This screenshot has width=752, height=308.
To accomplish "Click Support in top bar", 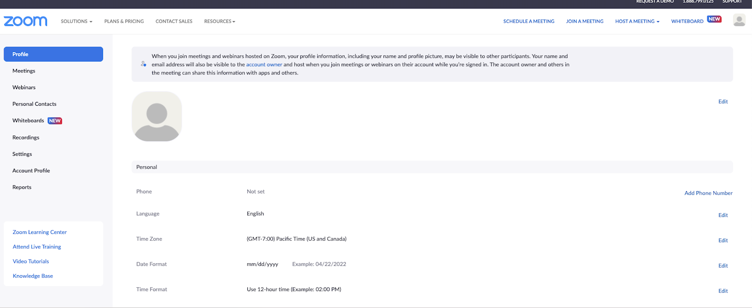I will [732, 2].
